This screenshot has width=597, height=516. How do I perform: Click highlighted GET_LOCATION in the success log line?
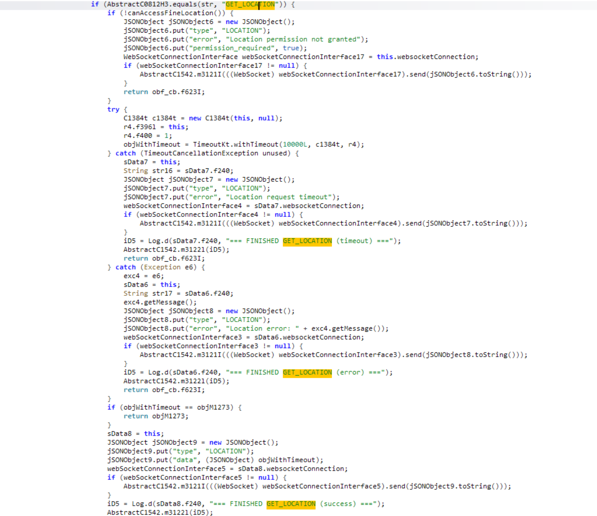tap(291, 504)
